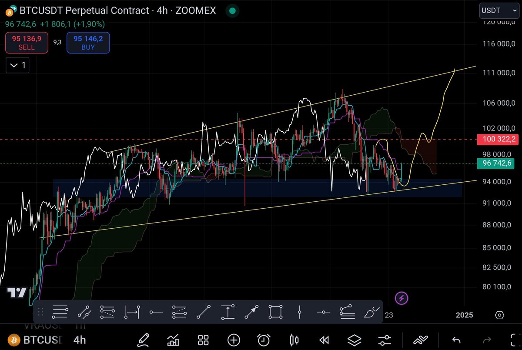Click the 23 date label on the time axis

[x=389, y=315]
